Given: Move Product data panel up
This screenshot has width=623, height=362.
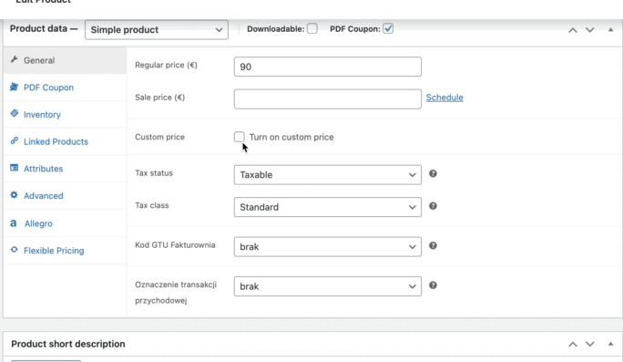Looking at the screenshot, I should point(573,30).
